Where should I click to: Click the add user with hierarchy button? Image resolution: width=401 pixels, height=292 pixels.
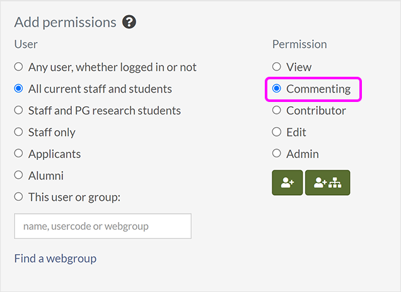(x=327, y=182)
